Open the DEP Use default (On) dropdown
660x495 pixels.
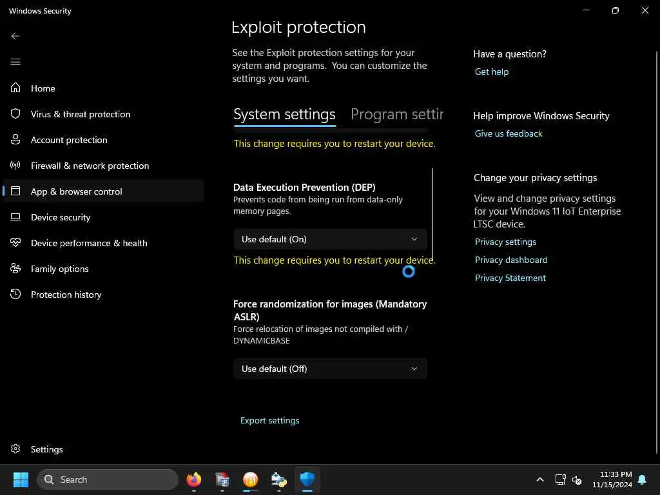click(x=330, y=239)
